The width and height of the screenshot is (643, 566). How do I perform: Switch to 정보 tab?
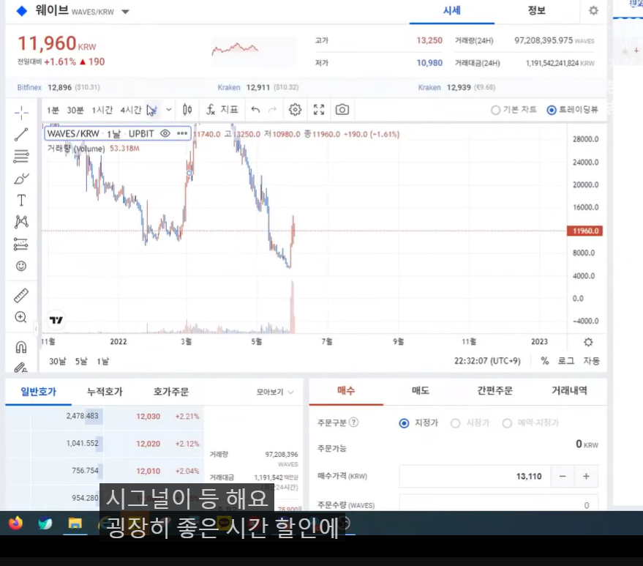coord(536,11)
